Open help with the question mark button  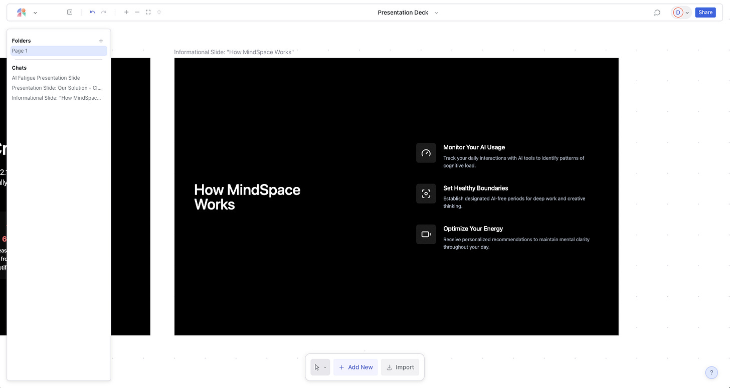tap(711, 372)
